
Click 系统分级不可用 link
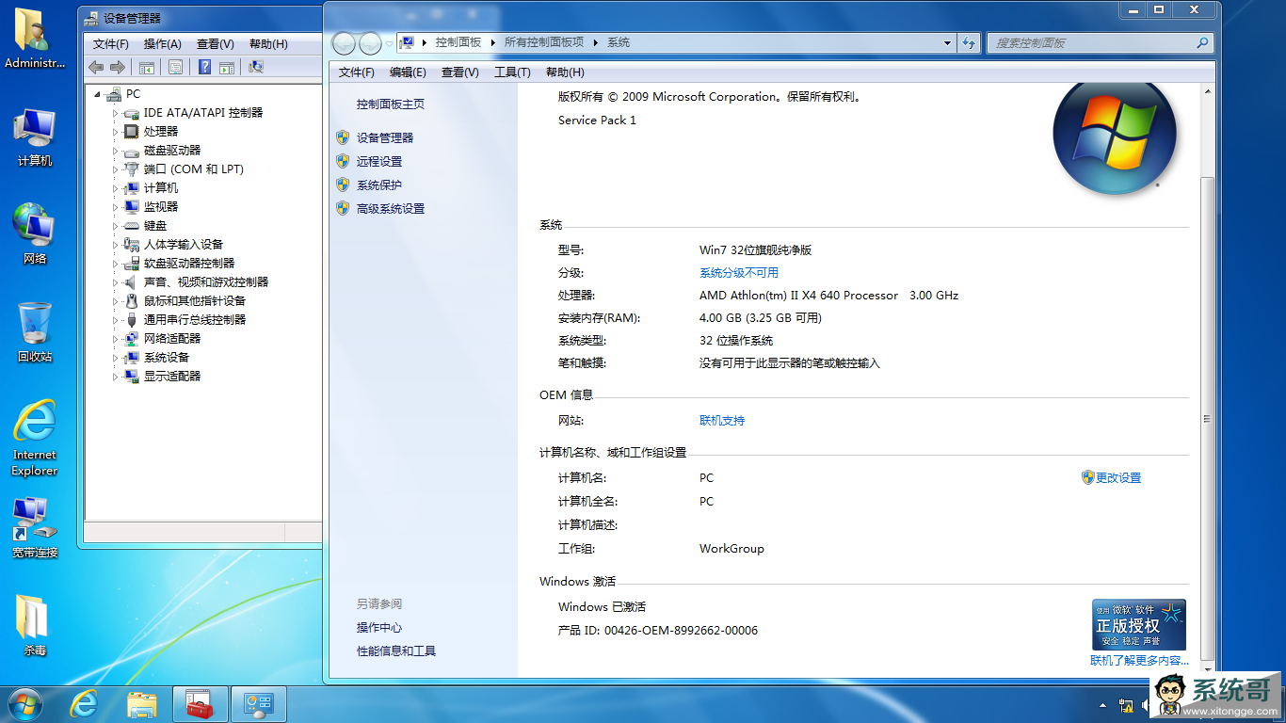[x=739, y=273]
